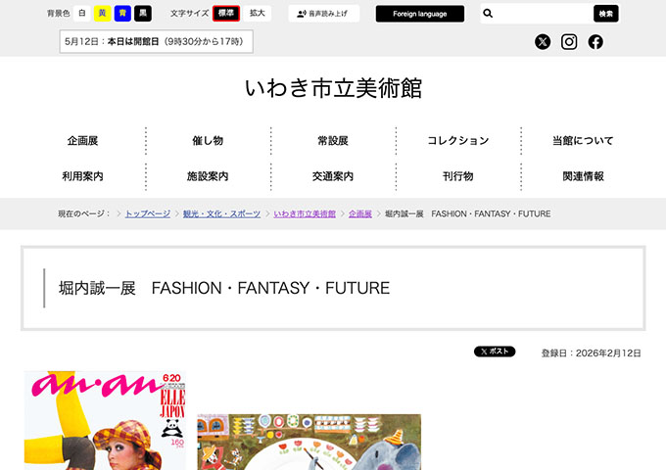This screenshot has width=666, height=470.
Task: Open the 関連情報 menu item
Action: 583,176
